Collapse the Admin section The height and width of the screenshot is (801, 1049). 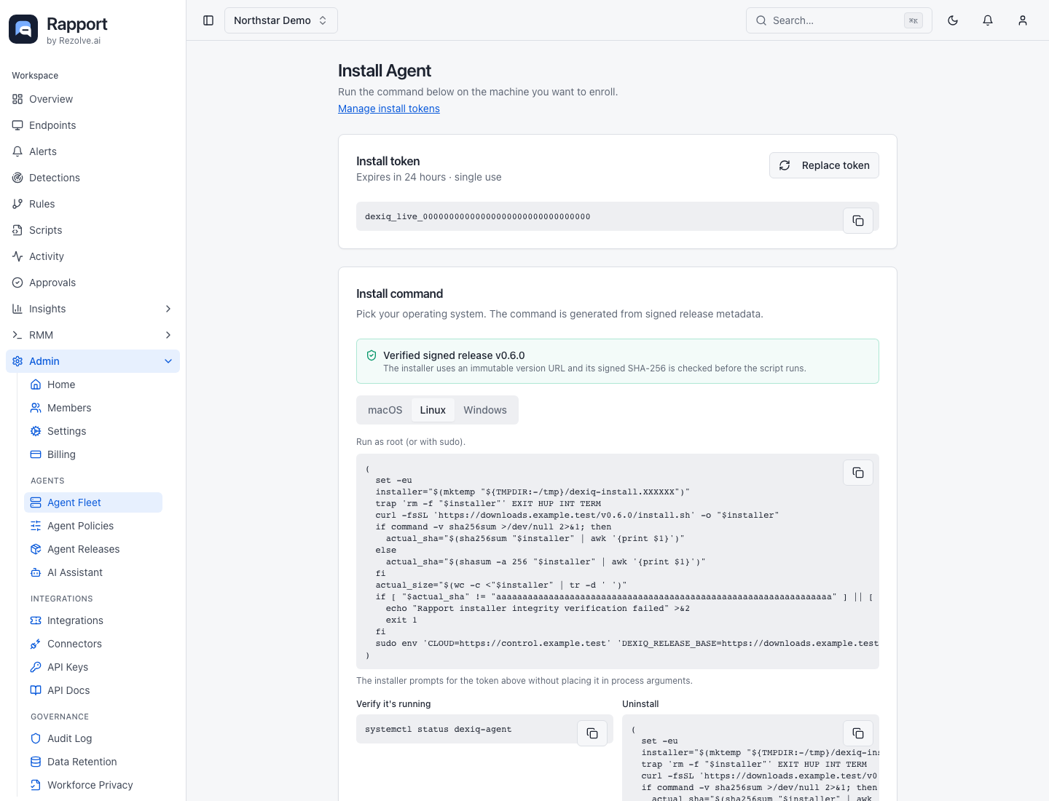(93, 361)
